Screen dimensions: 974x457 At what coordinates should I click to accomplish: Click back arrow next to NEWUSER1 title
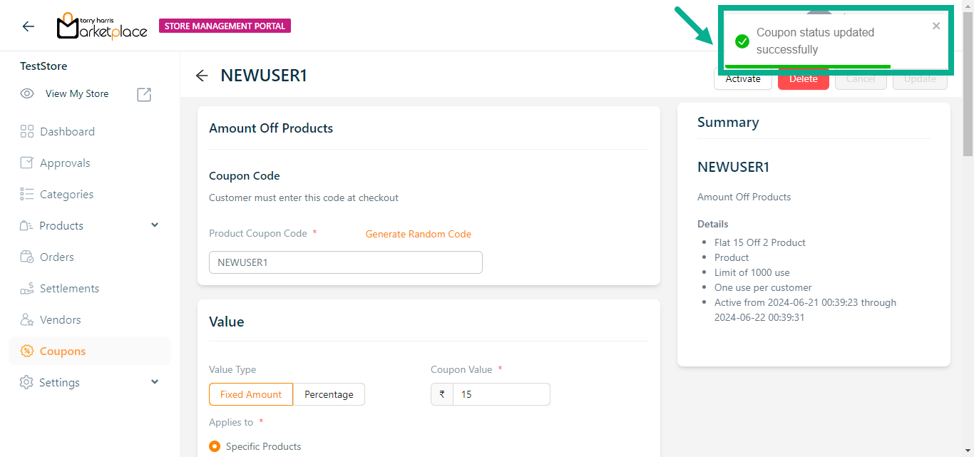click(202, 76)
